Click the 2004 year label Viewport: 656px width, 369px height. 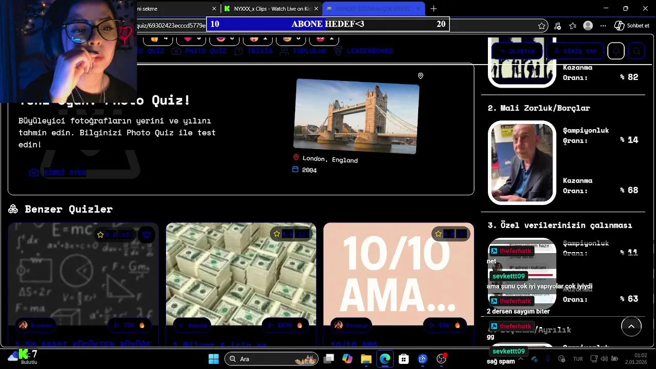[310, 170]
